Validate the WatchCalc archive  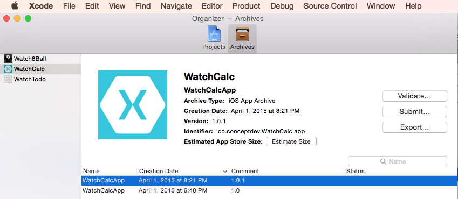[x=415, y=96]
